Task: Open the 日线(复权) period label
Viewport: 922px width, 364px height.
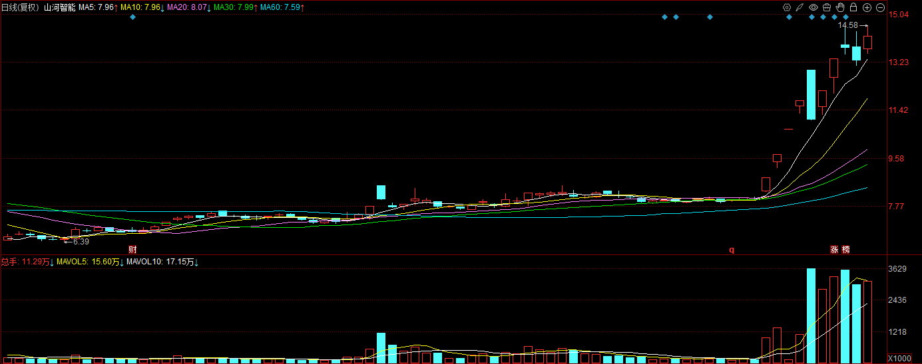Action: tap(21, 7)
